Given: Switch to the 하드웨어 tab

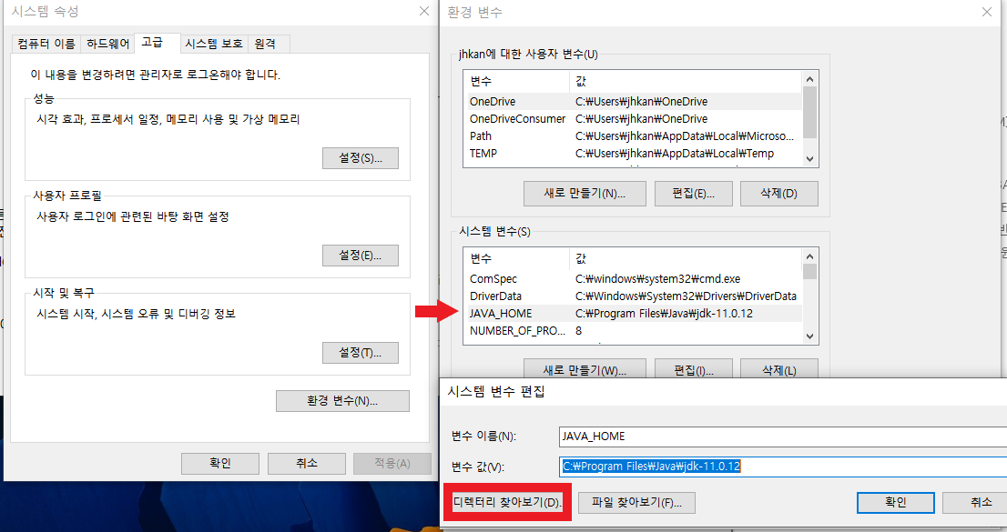Looking at the screenshot, I should pos(107,44).
